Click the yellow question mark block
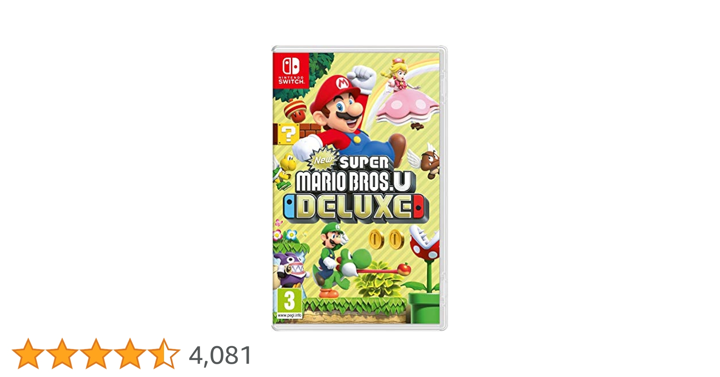 (x=288, y=134)
